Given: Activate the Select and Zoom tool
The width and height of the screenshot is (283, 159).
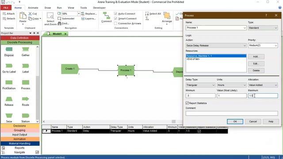Looking at the screenshot, I should pyautogui.click(x=50, y=19).
